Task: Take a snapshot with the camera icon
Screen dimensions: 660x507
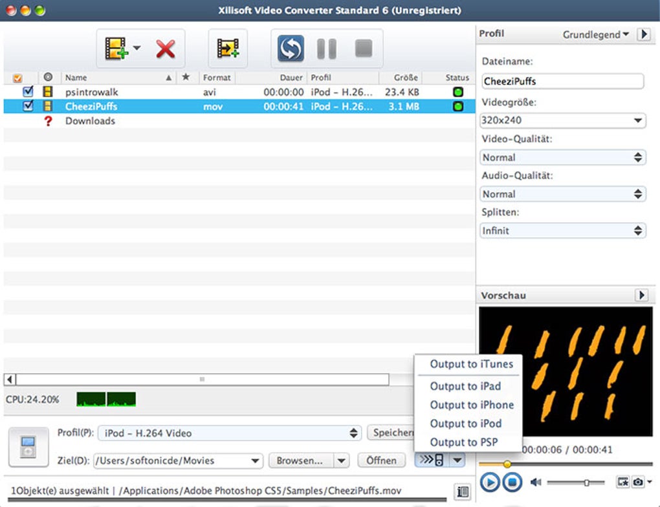Action: click(x=638, y=482)
